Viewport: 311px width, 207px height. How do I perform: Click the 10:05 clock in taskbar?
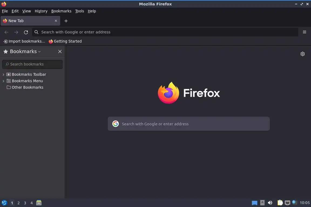305,203
